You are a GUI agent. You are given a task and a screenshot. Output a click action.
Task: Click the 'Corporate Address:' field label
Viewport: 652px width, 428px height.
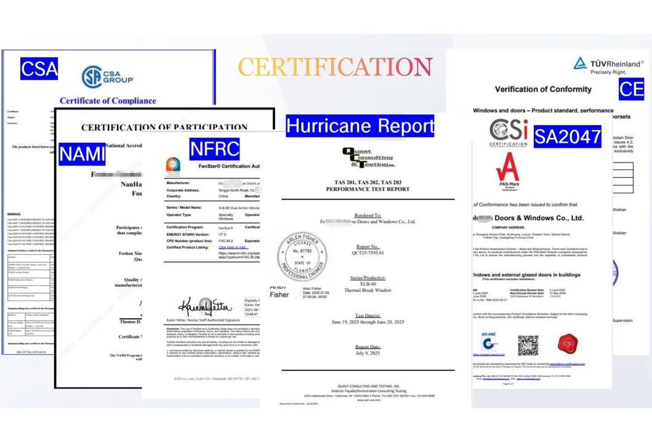pyautogui.click(x=183, y=190)
